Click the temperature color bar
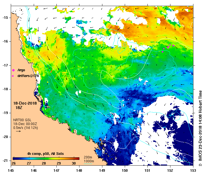This screenshot has height=175, width=205. tap(46, 158)
